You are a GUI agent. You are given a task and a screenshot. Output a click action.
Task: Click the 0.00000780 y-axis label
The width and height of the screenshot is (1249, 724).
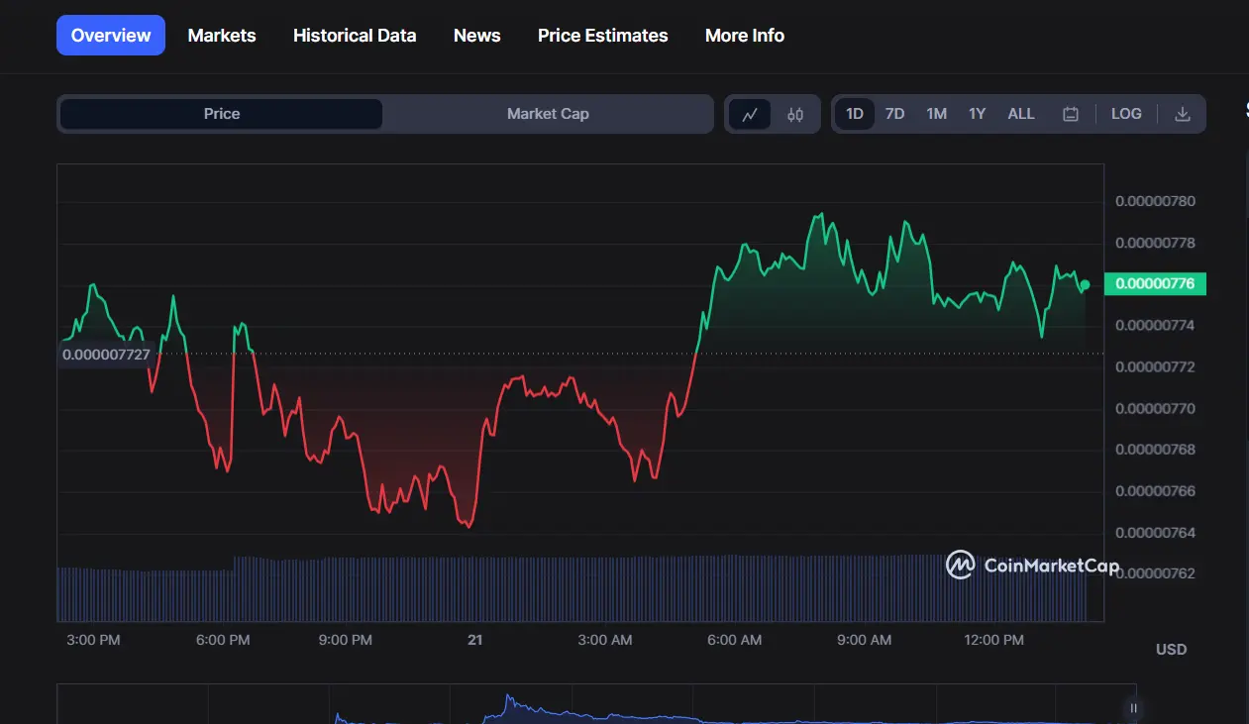pos(1155,201)
